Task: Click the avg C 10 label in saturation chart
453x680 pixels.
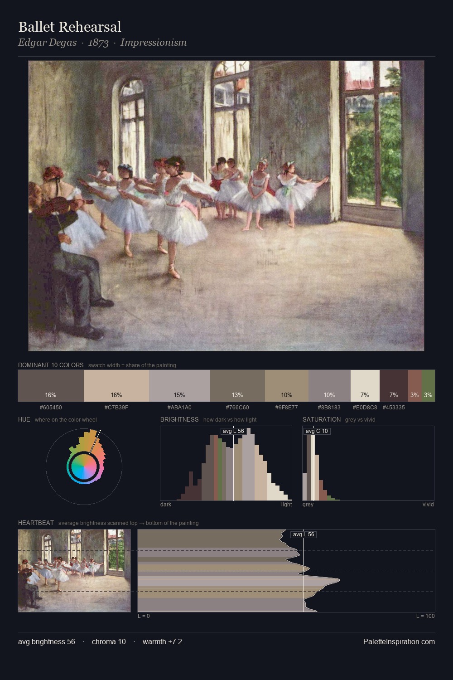Action: coord(317,431)
